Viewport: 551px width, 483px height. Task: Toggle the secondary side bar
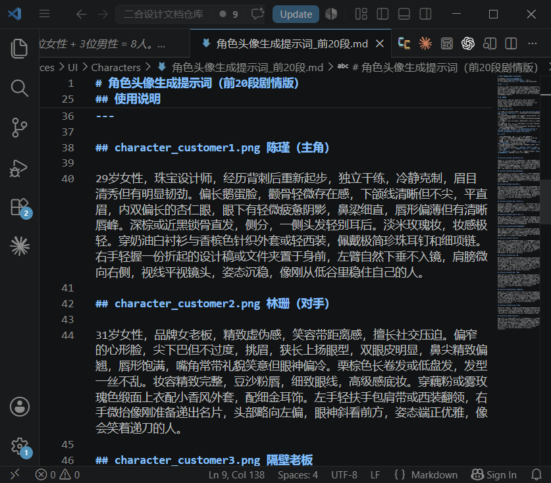[x=425, y=14]
